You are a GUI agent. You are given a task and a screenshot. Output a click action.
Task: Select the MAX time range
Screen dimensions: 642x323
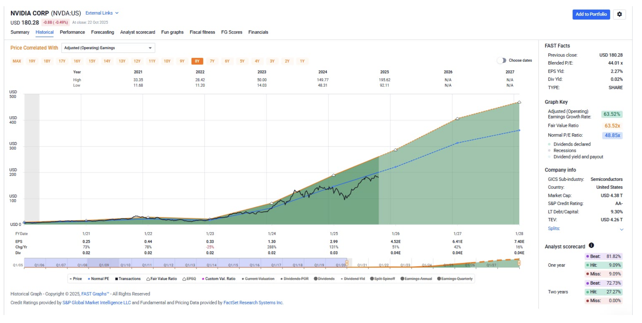point(17,61)
